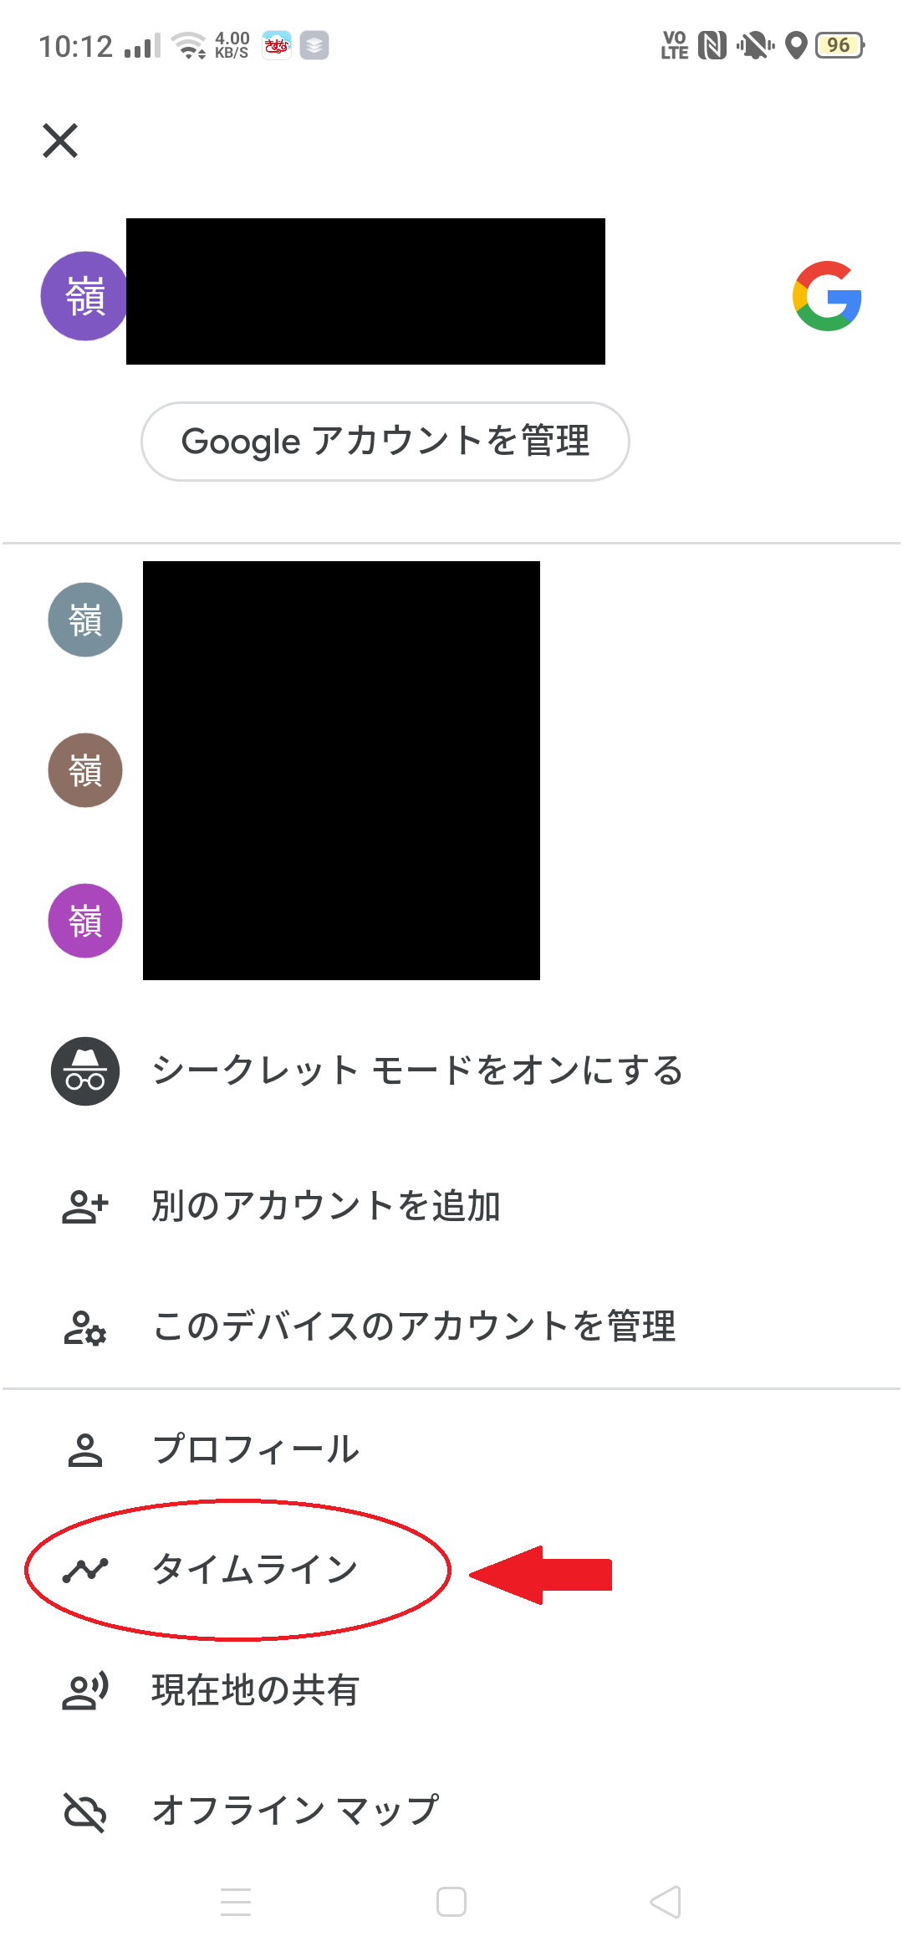Tap the Google G logo
903x1957 pixels.
827,296
